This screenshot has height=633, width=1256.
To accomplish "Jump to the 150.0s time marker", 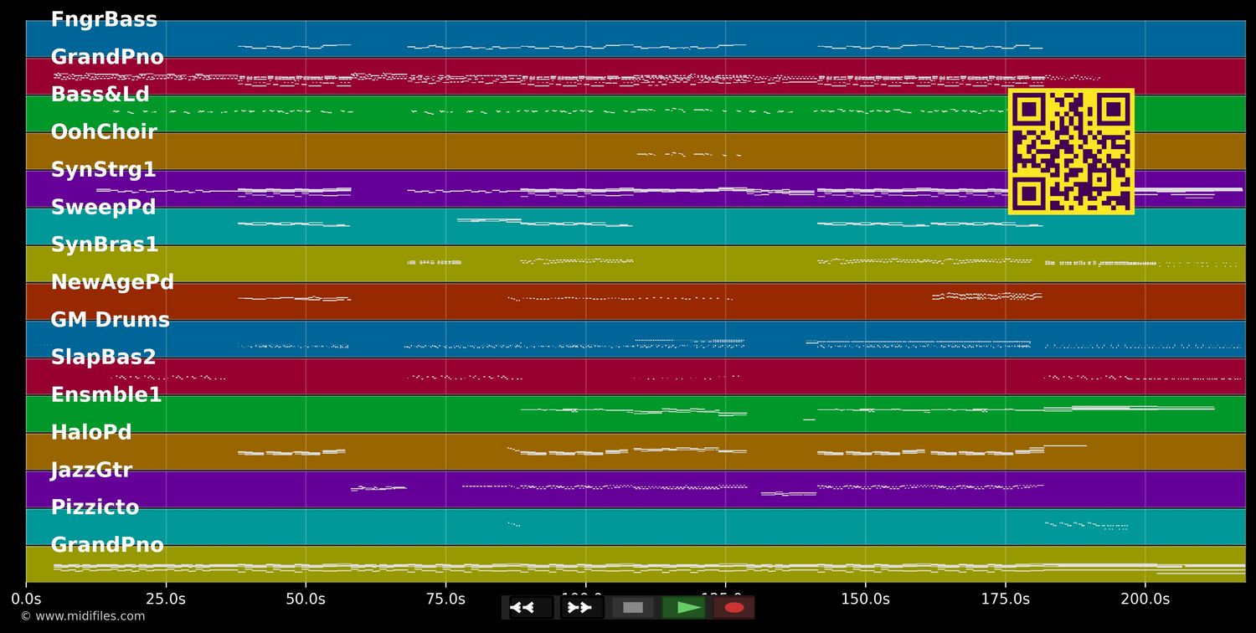I will pos(865,599).
